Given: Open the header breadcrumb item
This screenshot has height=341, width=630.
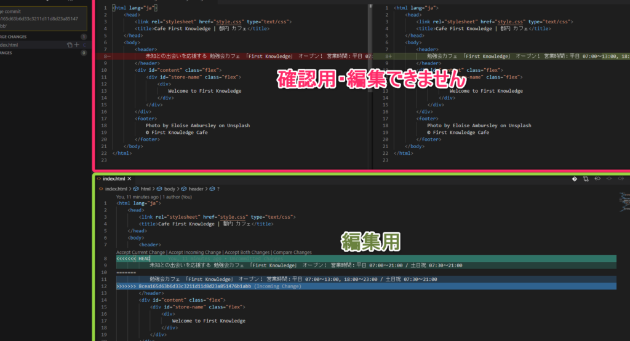Looking at the screenshot, I should (x=196, y=189).
